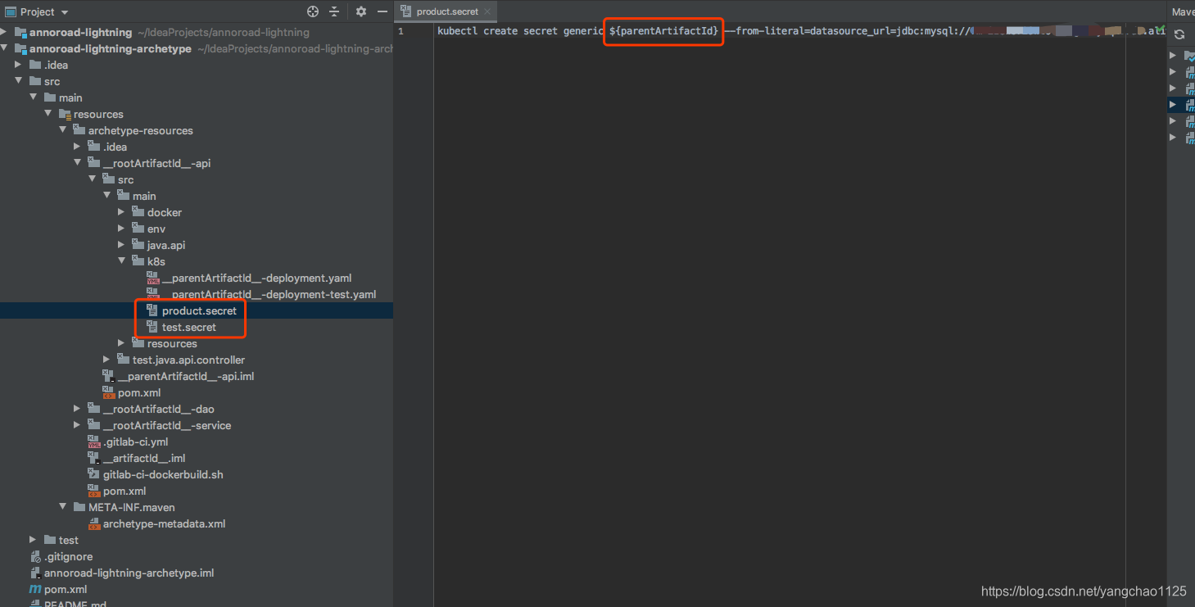Collapse the META-INF.maven folder
This screenshot has width=1195, height=607.
pos(63,507)
